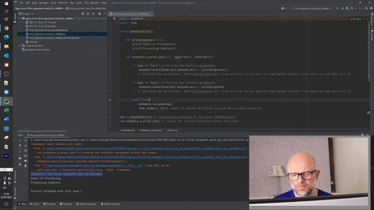Select opened file locate-target icon in Project panel
This screenshot has width=374, height=210.
(83, 13)
